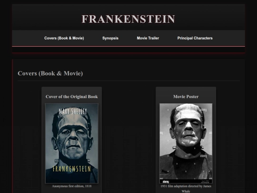Select the Covers (Book & Movie) section heading
The width and height of the screenshot is (257, 193).
(50, 73)
